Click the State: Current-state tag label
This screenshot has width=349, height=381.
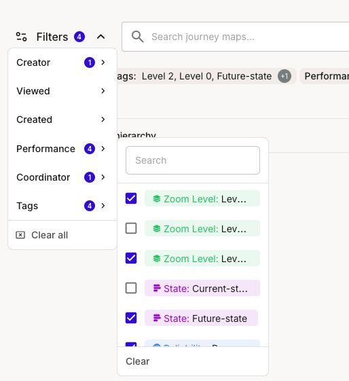pyautogui.click(x=202, y=288)
